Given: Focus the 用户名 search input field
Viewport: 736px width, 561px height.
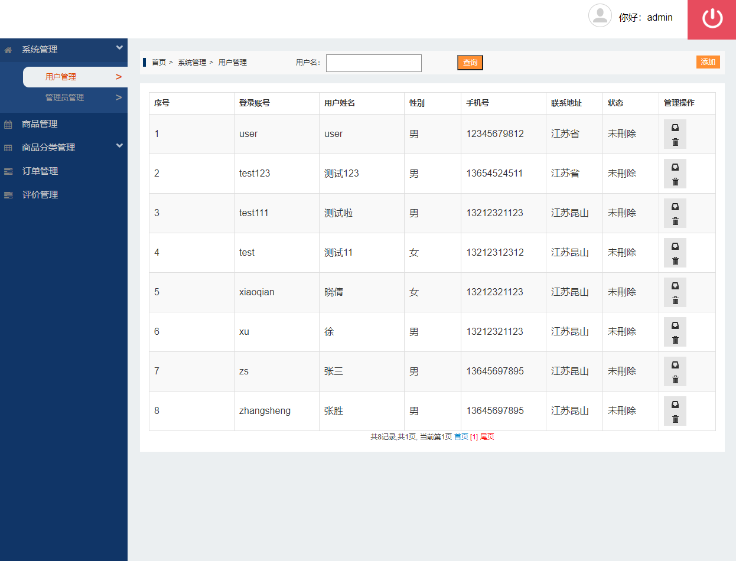Looking at the screenshot, I should coord(373,63).
